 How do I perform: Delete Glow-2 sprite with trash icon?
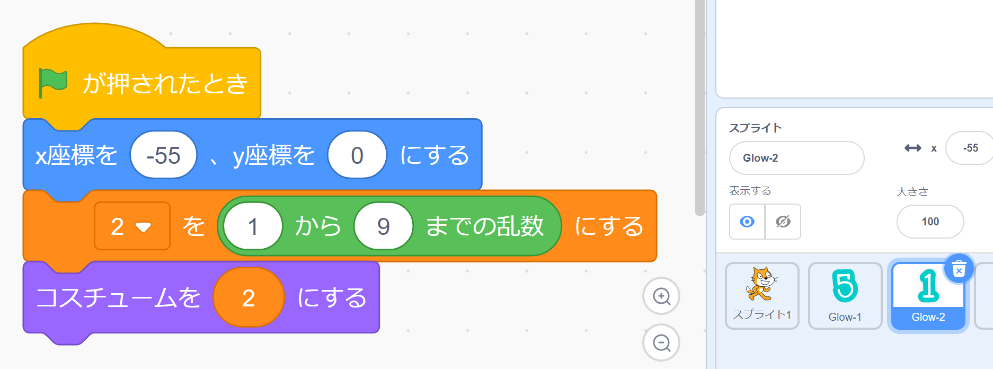(x=959, y=269)
